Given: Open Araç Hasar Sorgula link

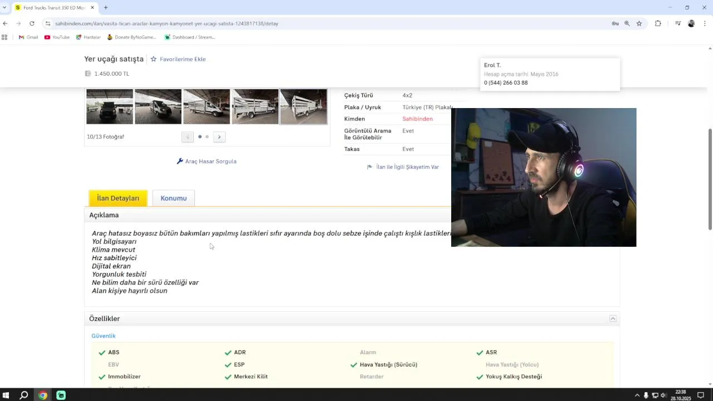Looking at the screenshot, I should pos(207,162).
